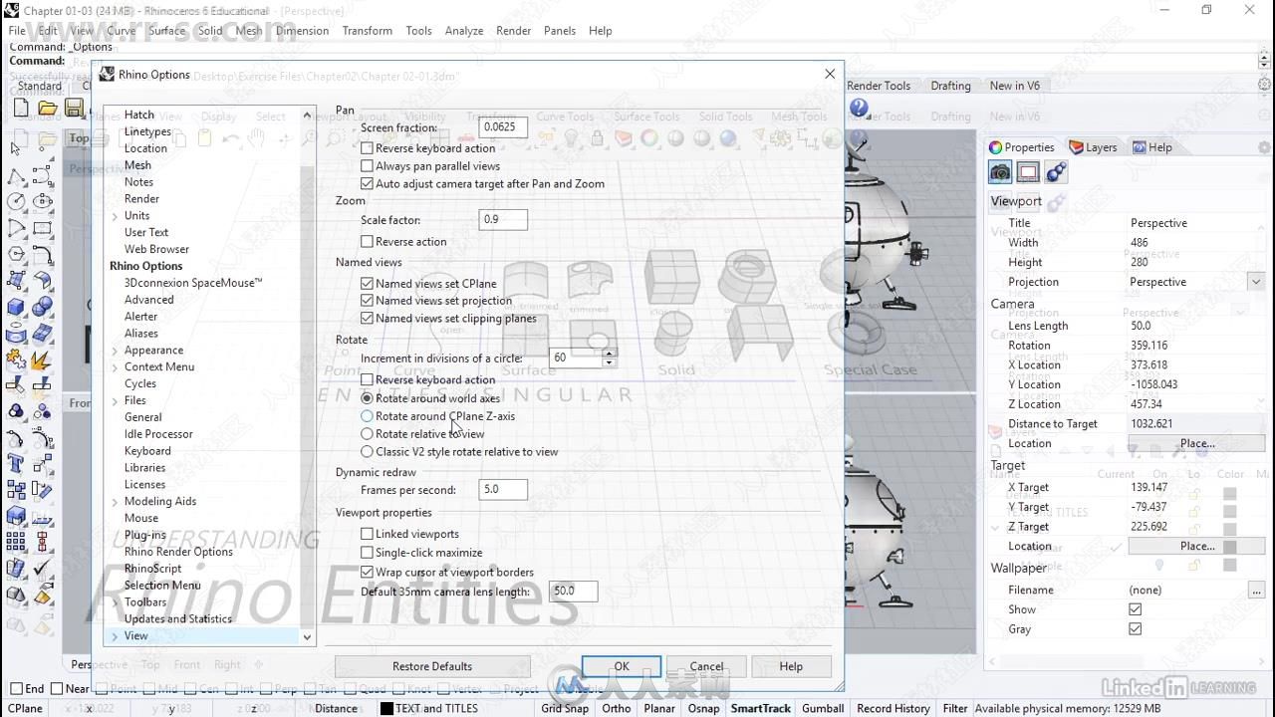This screenshot has height=717, width=1275.
Task: Uncheck Auto adjust camera target after Pan and Zoom
Action: (367, 184)
